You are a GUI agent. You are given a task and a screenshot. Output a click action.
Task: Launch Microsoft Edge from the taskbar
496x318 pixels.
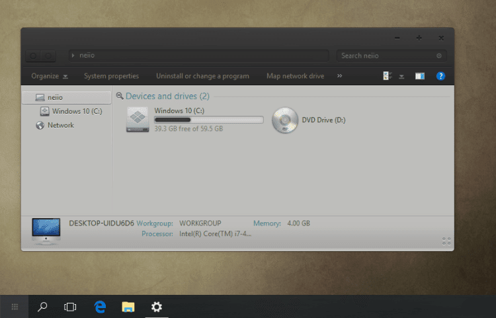click(x=100, y=307)
